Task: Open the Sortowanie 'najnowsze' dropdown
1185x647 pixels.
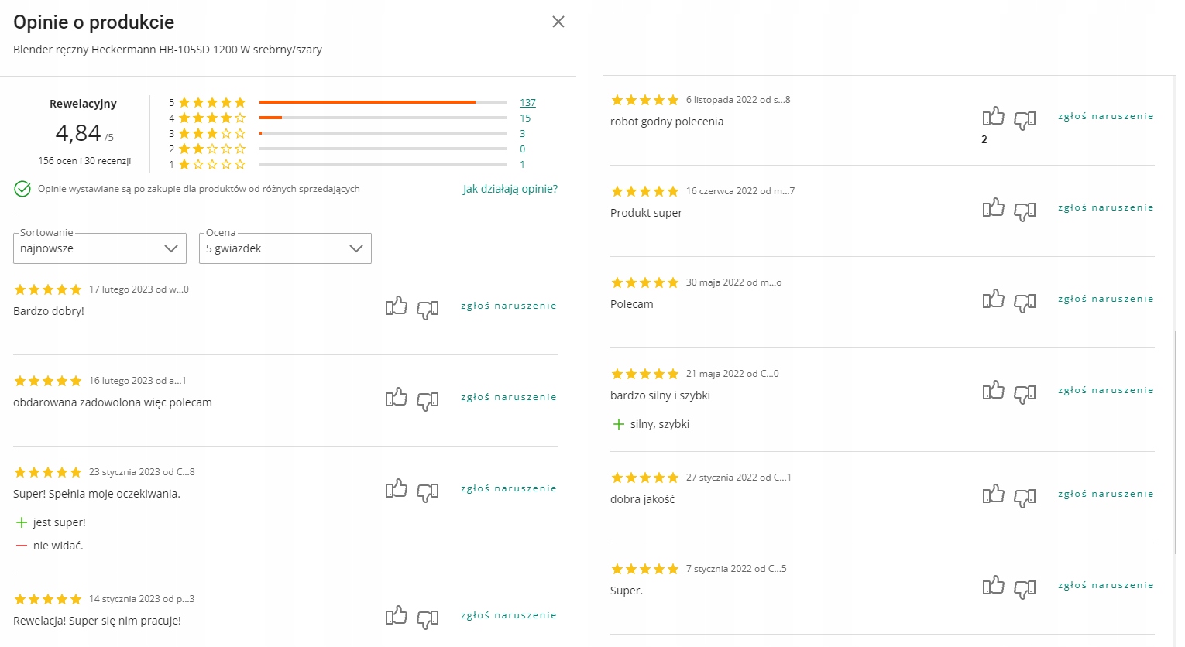Action: (x=100, y=248)
